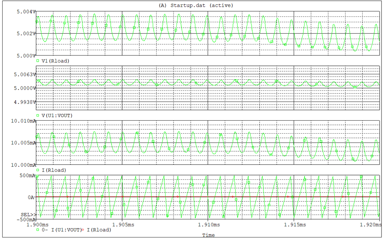383x239 pixels.
Task: Click the 1.915ms x-axis tick label
Action: 293,224
